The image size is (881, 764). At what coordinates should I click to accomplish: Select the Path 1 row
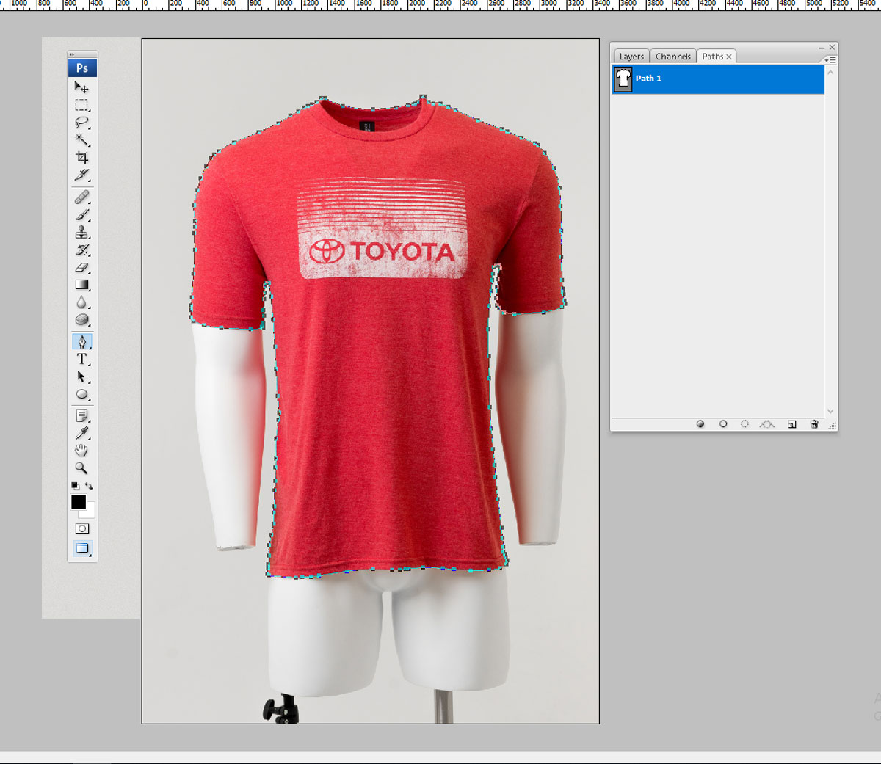point(718,79)
